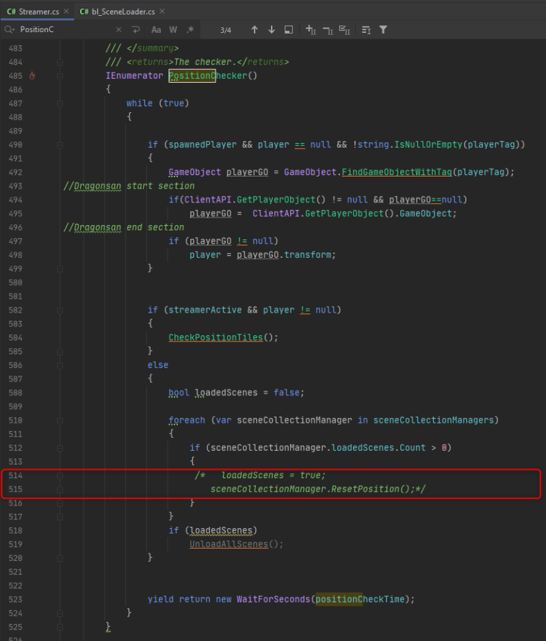
Task: Toggle Match Case option
Action: tap(156, 30)
